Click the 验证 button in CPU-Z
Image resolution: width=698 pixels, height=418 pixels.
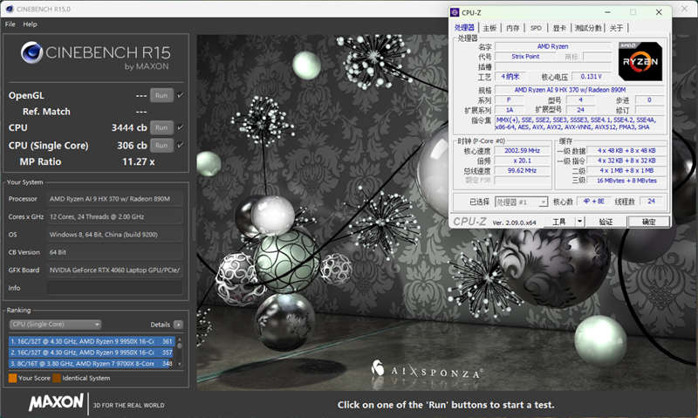(606, 222)
